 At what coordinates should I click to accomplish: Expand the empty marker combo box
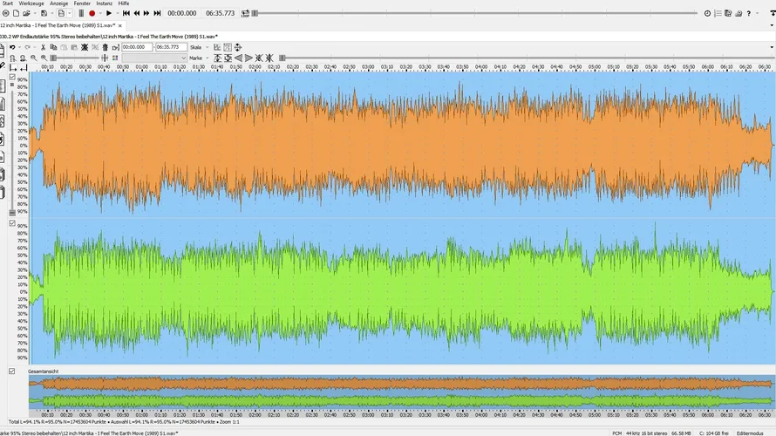pos(183,58)
